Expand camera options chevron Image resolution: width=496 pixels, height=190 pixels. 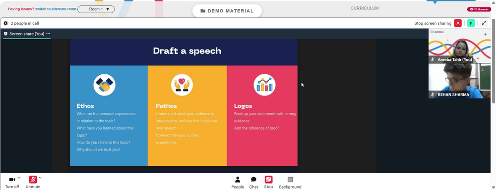[19, 178]
